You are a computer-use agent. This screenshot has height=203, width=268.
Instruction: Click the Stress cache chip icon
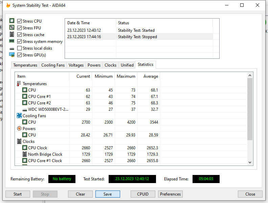coord(12,34)
